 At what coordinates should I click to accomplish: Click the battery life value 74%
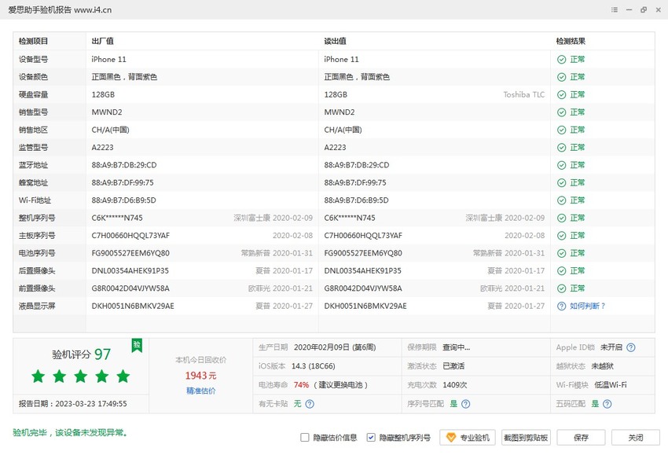pos(301,385)
